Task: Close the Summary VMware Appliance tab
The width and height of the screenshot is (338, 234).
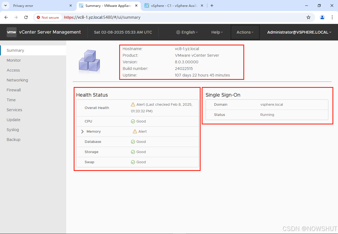Action: 136,6
